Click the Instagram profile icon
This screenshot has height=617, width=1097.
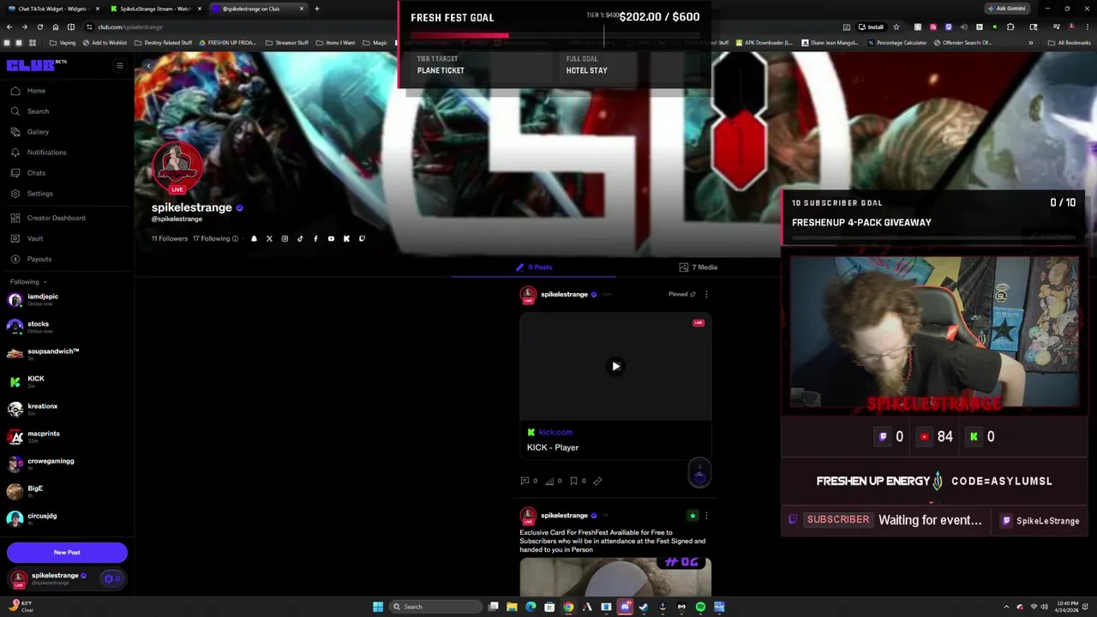tap(285, 239)
